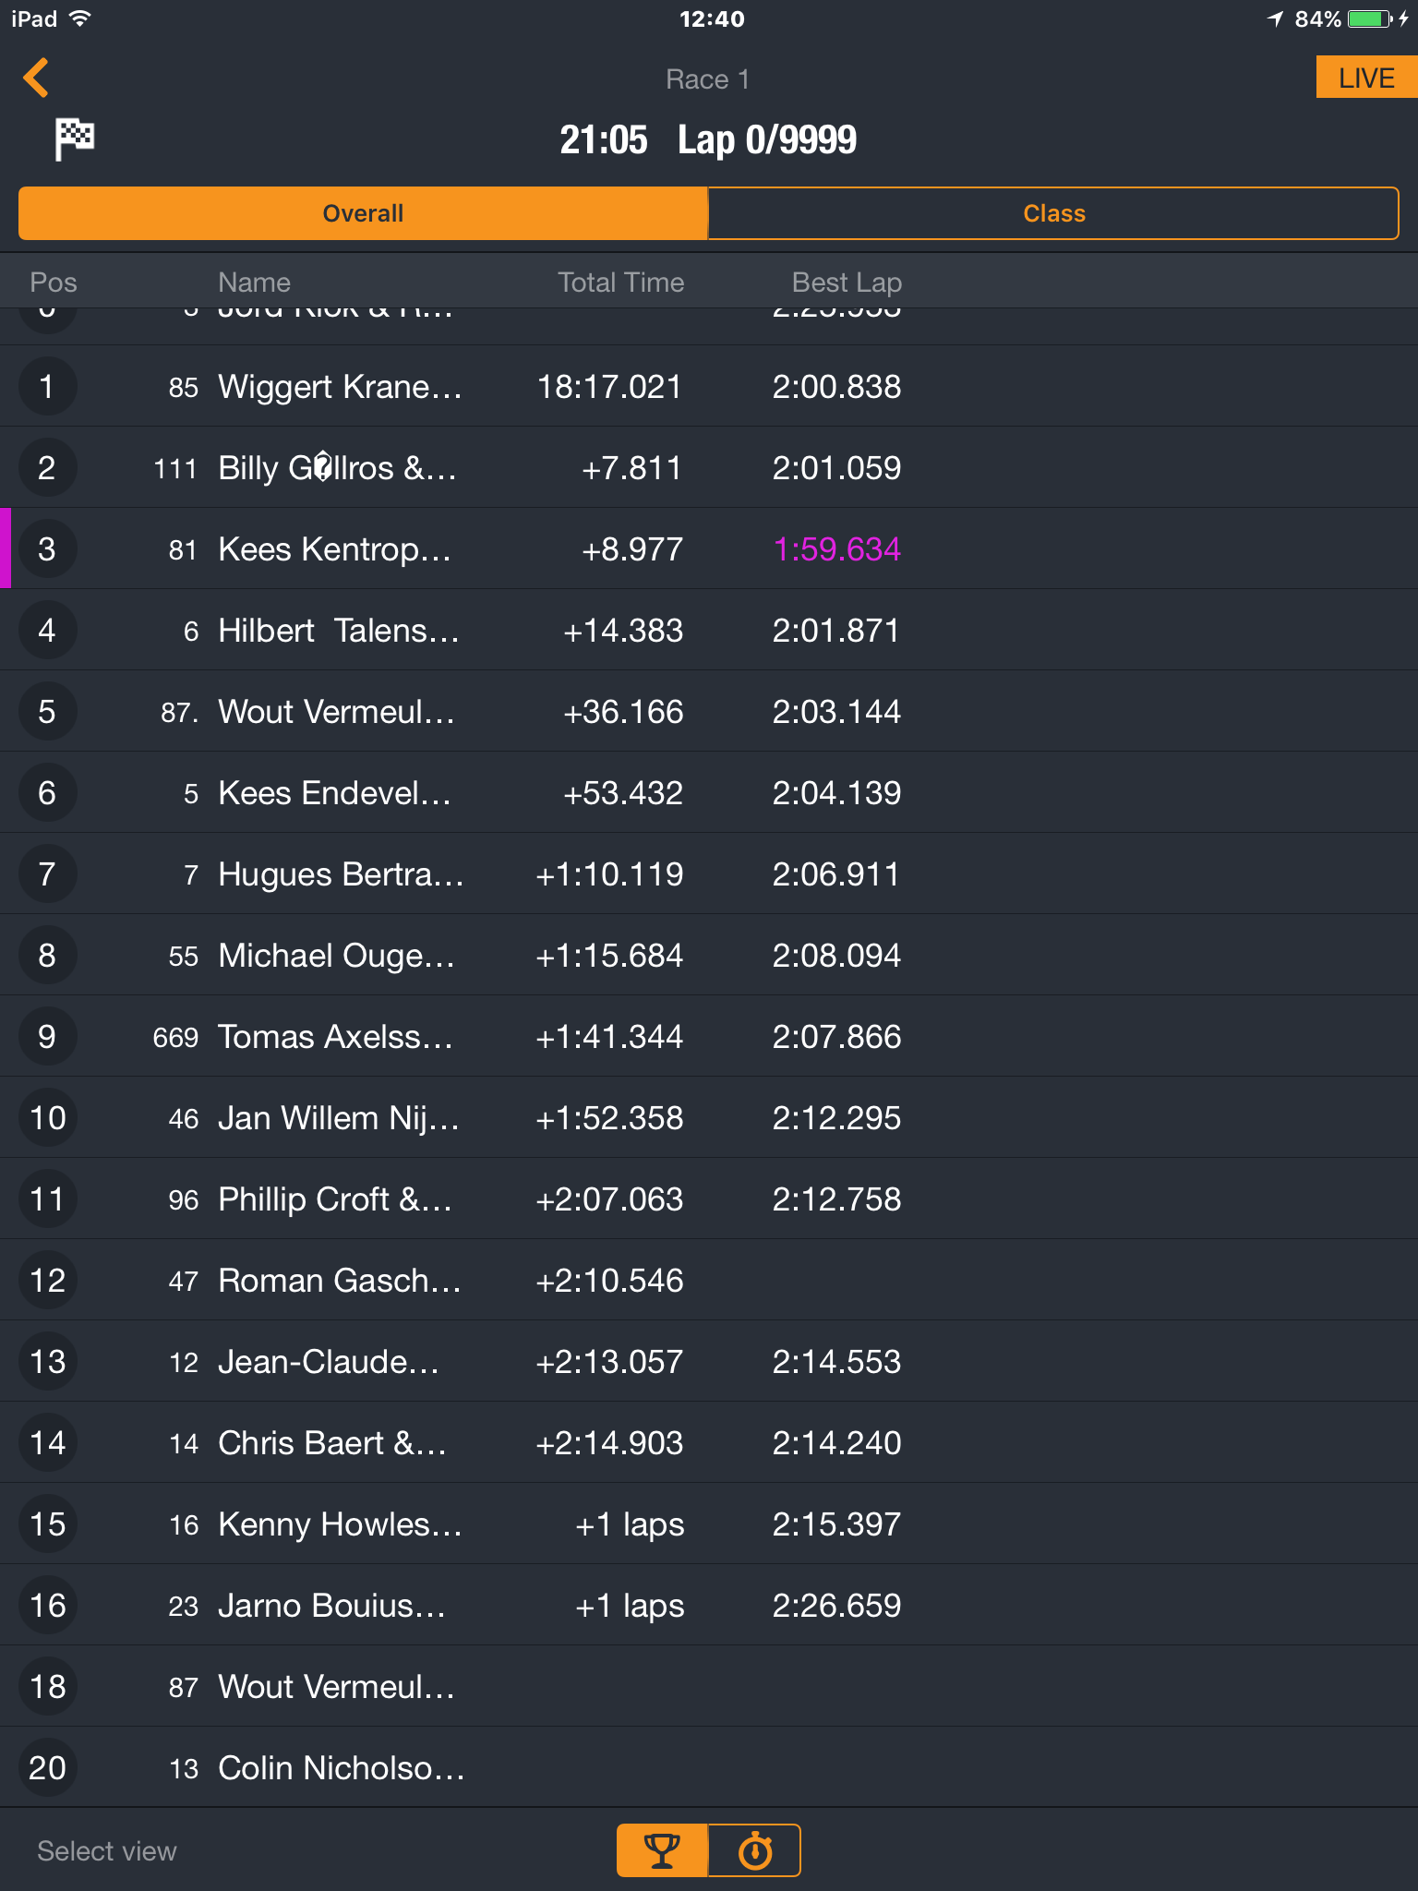This screenshot has height=1891, width=1418.
Task: Tap the LIVE badge
Action: pos(1366,78)
